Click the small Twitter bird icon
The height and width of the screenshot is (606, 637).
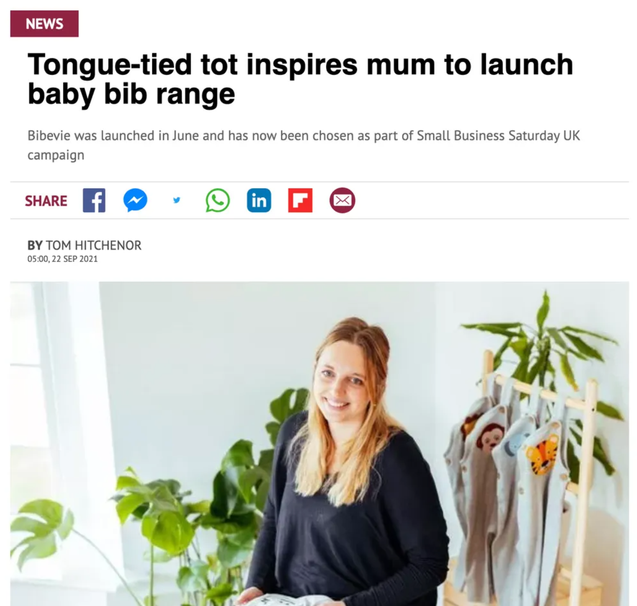pyautogui.click(x=177, y=200)
